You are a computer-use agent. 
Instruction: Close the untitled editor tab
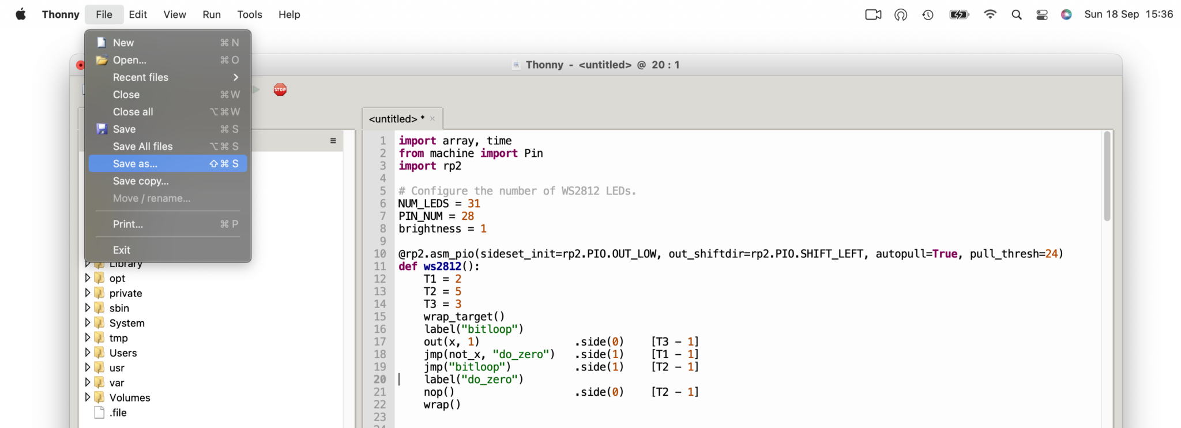[432, 119]
